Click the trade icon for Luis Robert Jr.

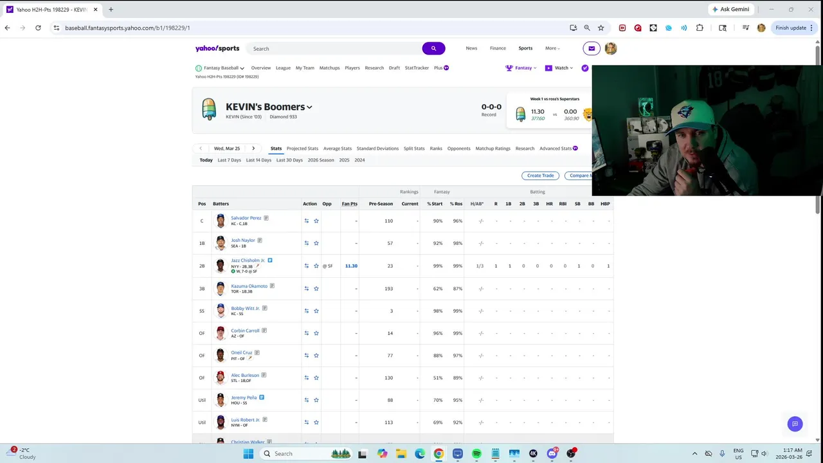click(307, 422)
